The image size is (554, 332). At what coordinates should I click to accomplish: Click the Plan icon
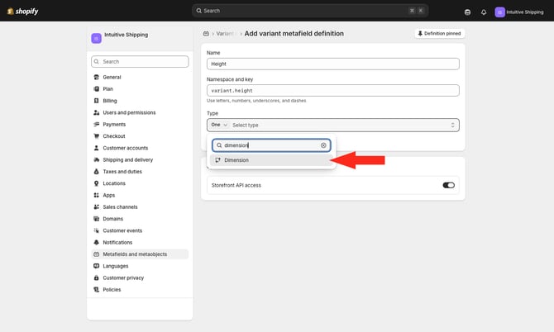click(96, 89)
